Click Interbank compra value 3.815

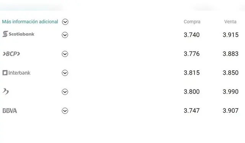(191, 73)
